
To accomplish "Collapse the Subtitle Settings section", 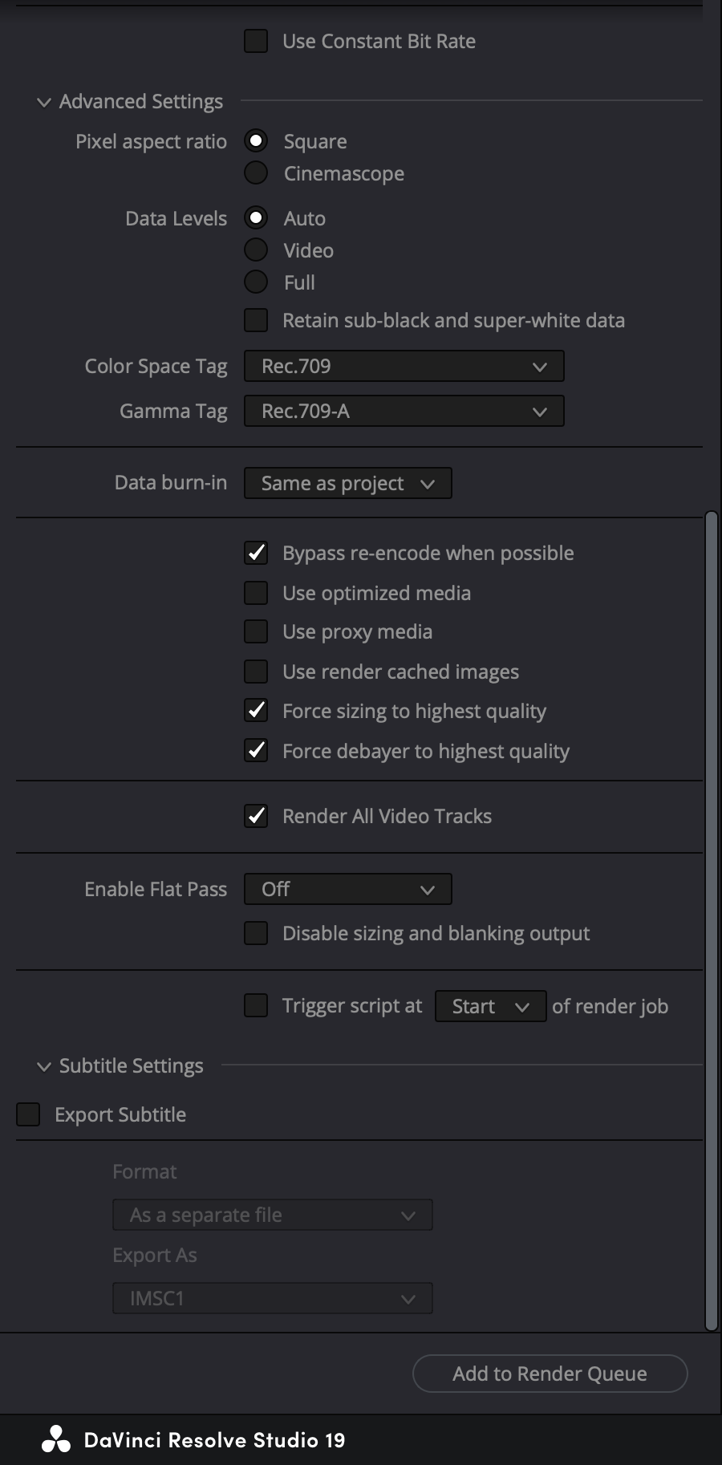I will tap(45, 1066).
